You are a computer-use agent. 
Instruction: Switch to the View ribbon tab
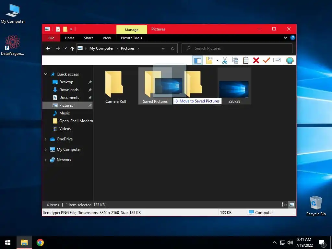click(x=107, y=38)
